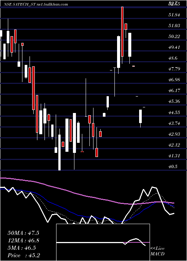Click the NSE SATECH_ST chart title text
The width and height of the screenshot is (187, 261).
click(36, 4)
